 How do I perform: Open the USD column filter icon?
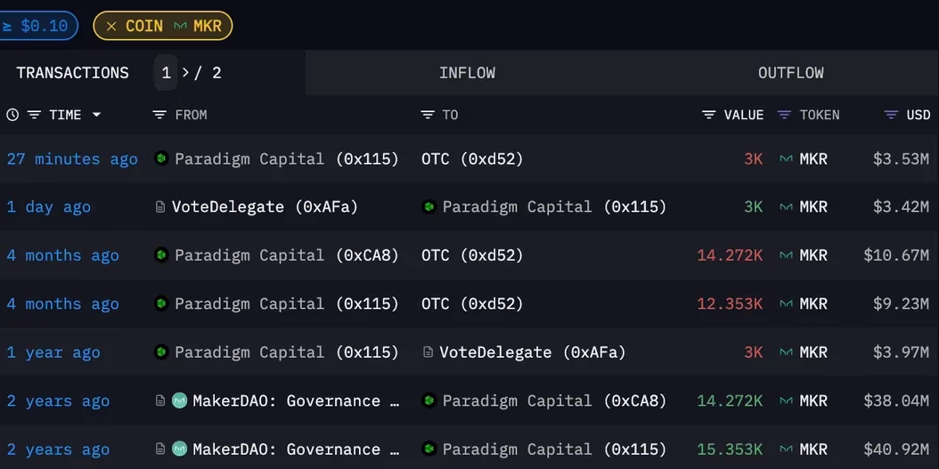tap(892, 115)
